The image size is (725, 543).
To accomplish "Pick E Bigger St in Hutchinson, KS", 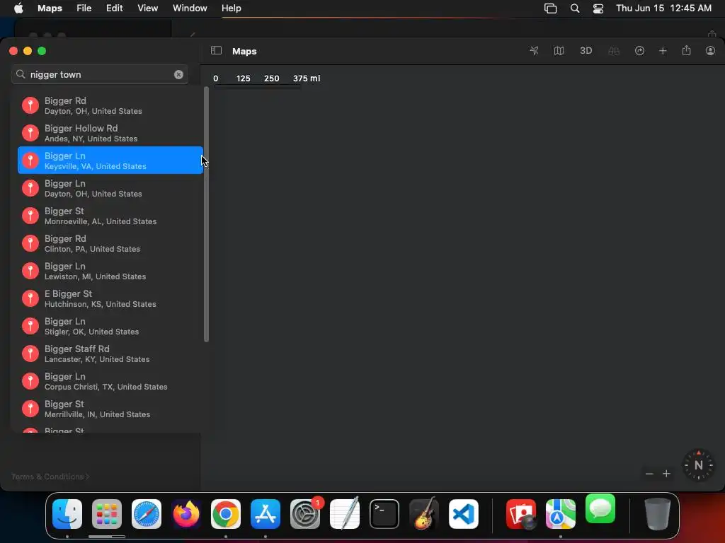I will coord(110,298).
